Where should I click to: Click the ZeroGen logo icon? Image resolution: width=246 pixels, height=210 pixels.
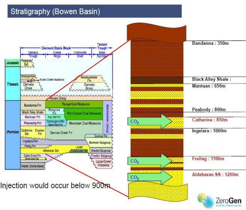pyautogui.click(x=205, y=200)
